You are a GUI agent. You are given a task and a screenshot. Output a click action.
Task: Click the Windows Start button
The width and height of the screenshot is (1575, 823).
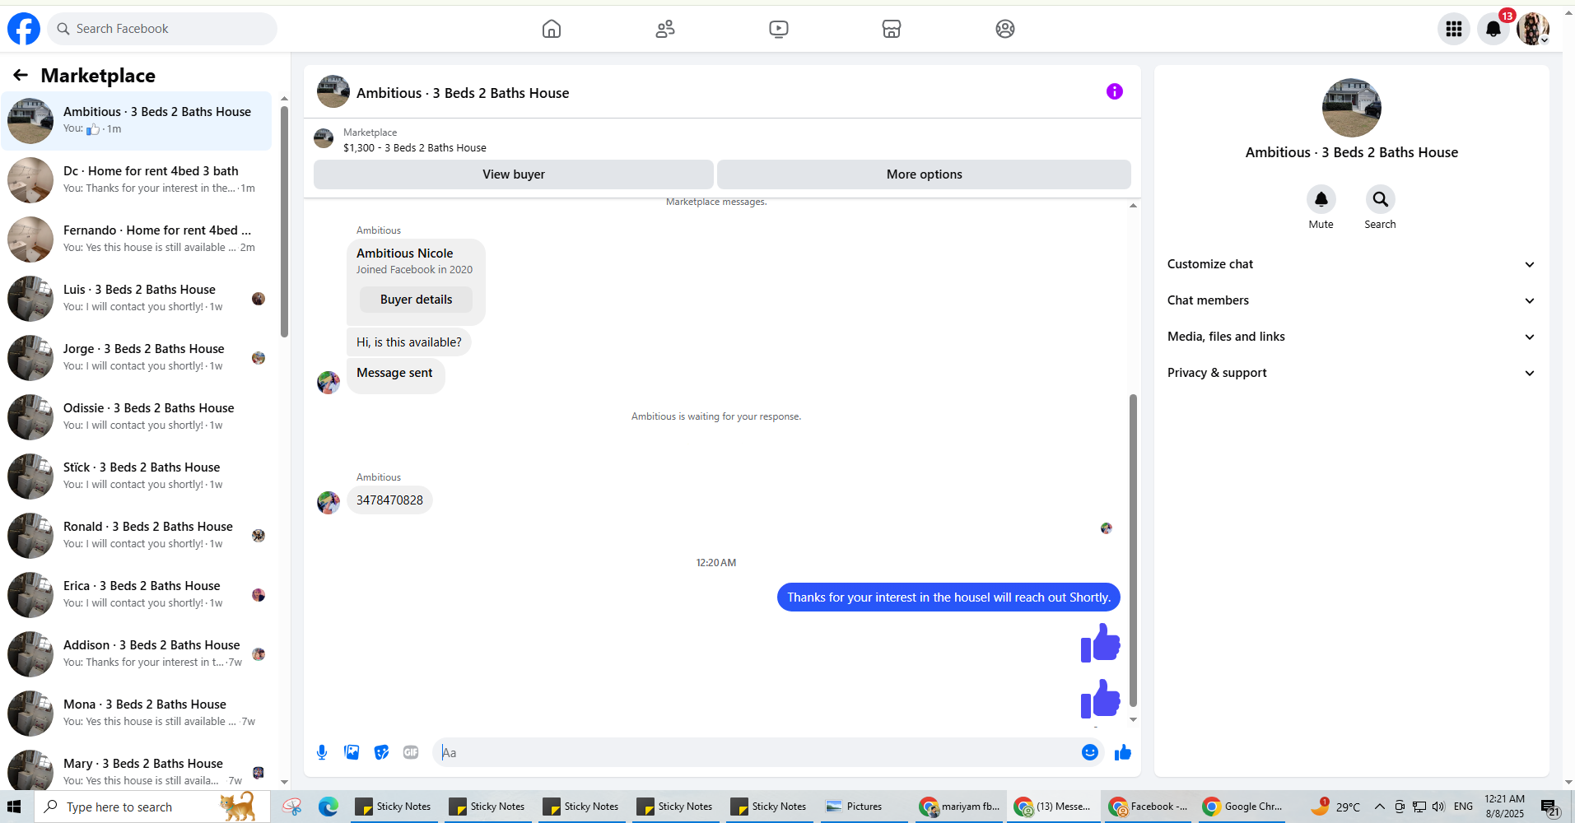tap(14, 807)
